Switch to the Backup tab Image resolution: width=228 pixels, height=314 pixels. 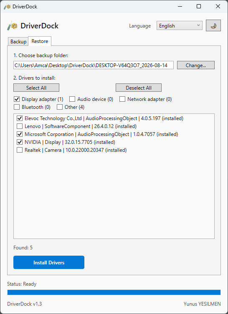pos(18,42)
